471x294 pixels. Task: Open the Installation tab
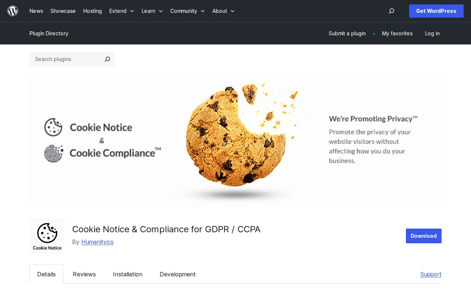click(128, 274)
